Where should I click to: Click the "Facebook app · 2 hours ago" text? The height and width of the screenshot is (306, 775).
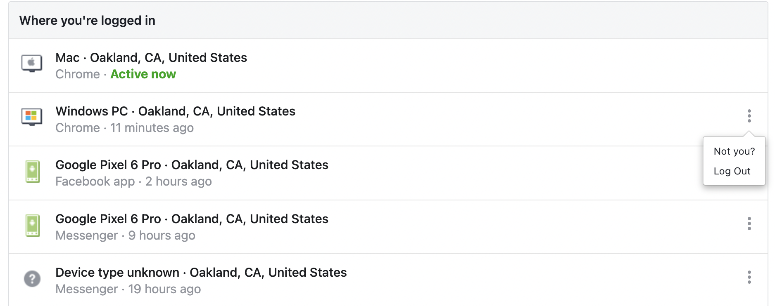133,181
